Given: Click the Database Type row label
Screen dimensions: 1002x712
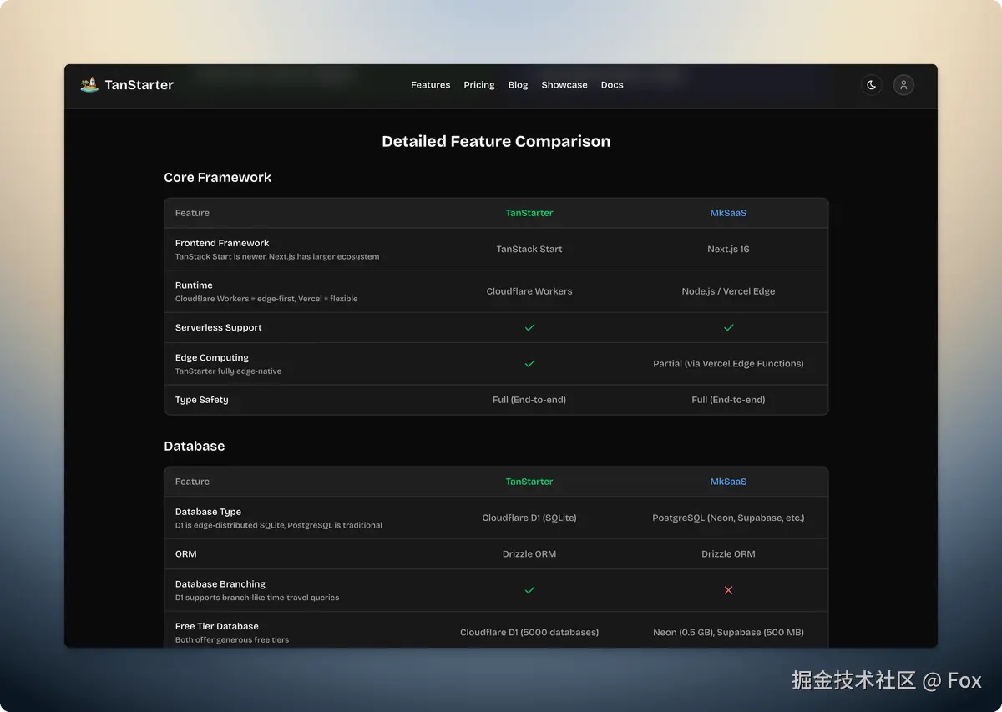Looking at the screenshot, I should 208,512.
